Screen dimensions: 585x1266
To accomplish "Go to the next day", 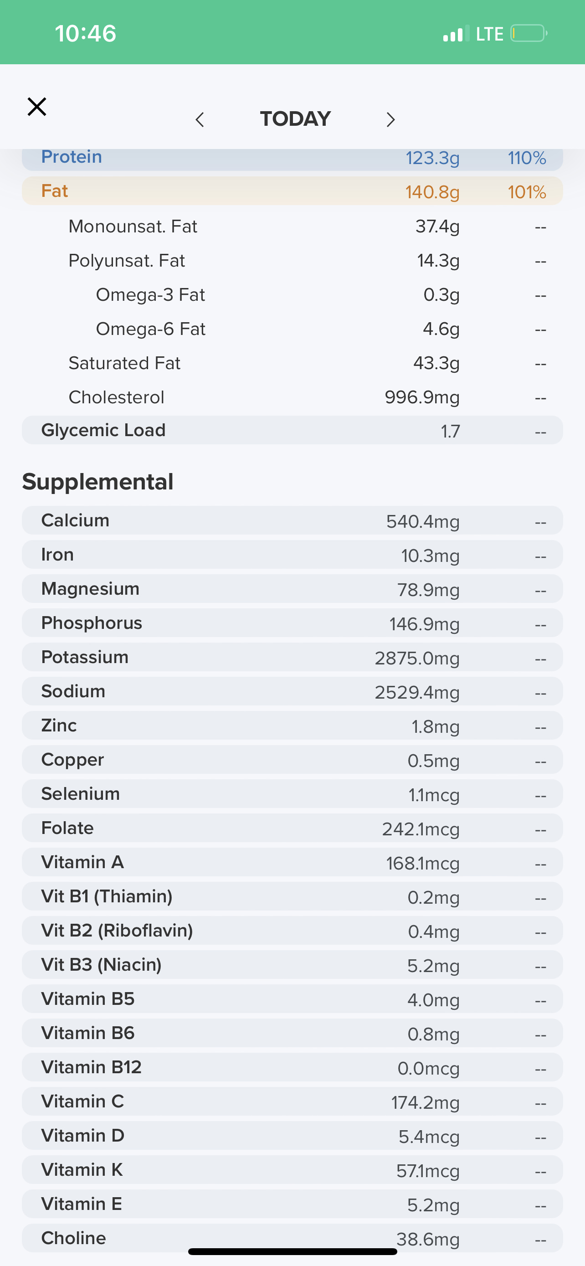I will [x=390, y=119].
